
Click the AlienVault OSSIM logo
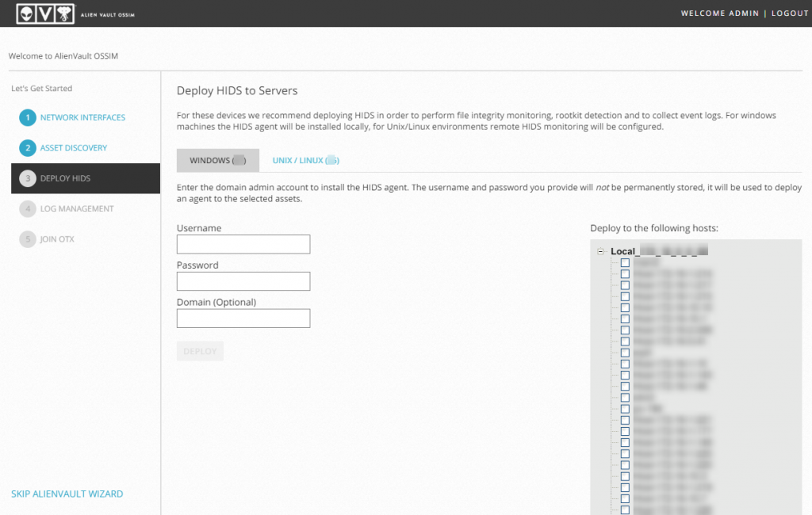pyautogui.click(x=75, y=13)
